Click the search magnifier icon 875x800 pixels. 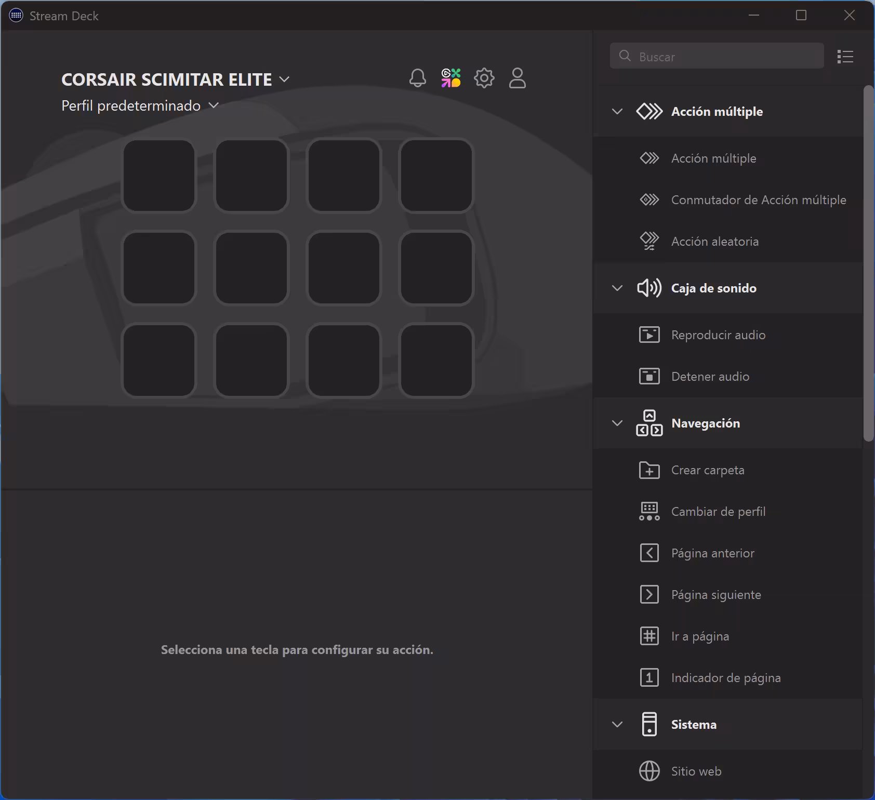(625, 56)
